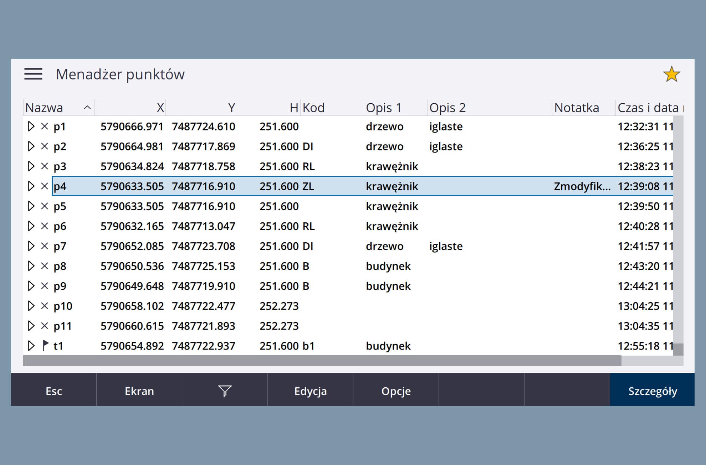
Task: Open the Edycja menu button
Action: point(310,391)
